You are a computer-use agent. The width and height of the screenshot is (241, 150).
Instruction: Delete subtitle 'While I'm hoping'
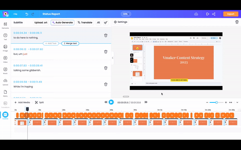(106, 84)
